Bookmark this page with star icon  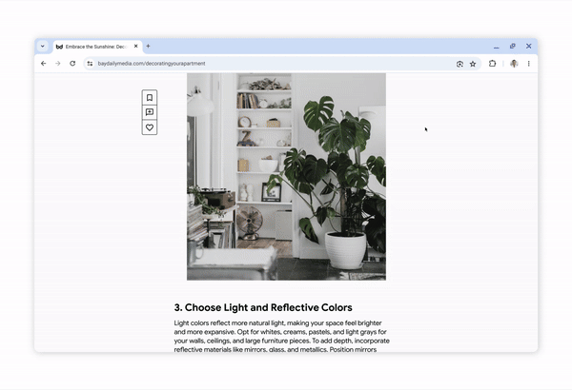click(473, 64)
